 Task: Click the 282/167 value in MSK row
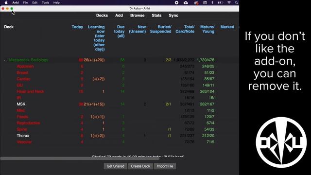coord(207,104)
